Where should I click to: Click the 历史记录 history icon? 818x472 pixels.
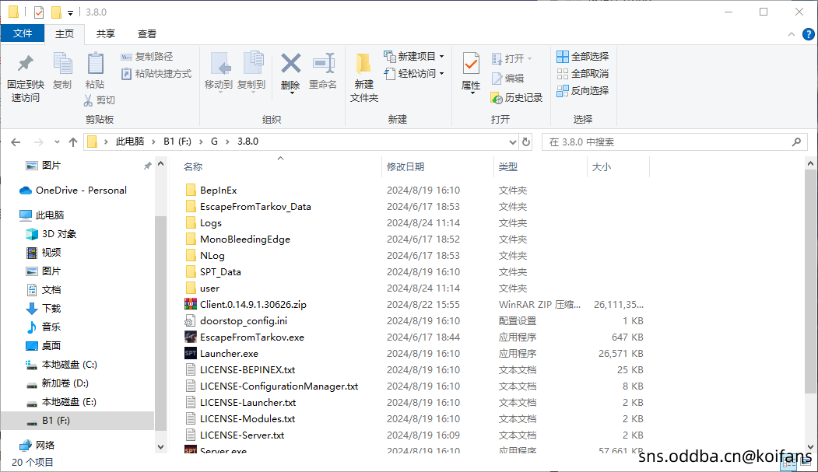point(515,99)
